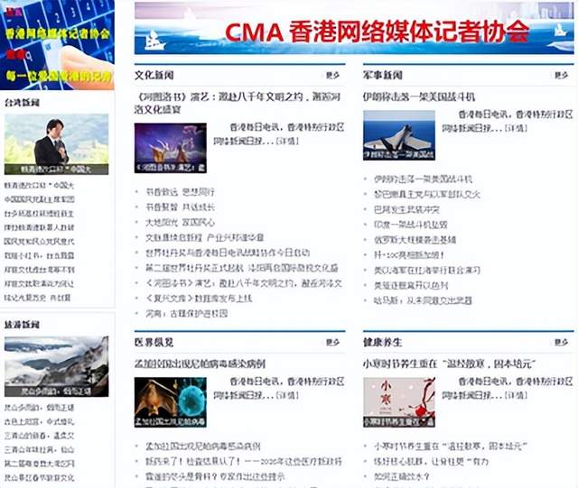The height and width of the screenshot is (488, 578).
Task: Click the keyboard banner image at top-left
Action: 58,45
